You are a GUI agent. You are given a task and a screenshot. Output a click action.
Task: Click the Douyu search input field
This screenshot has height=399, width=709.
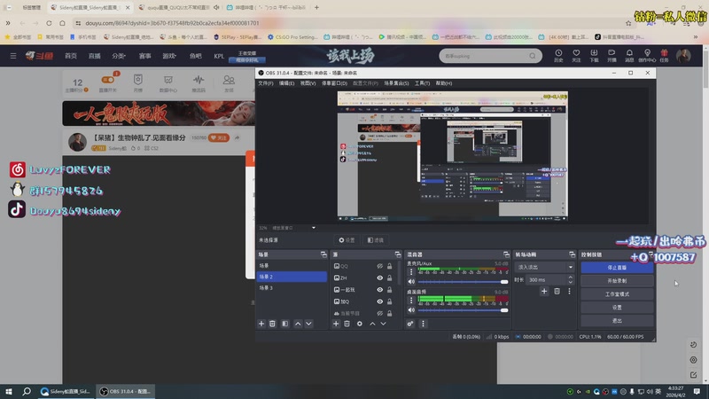[485, 56]
